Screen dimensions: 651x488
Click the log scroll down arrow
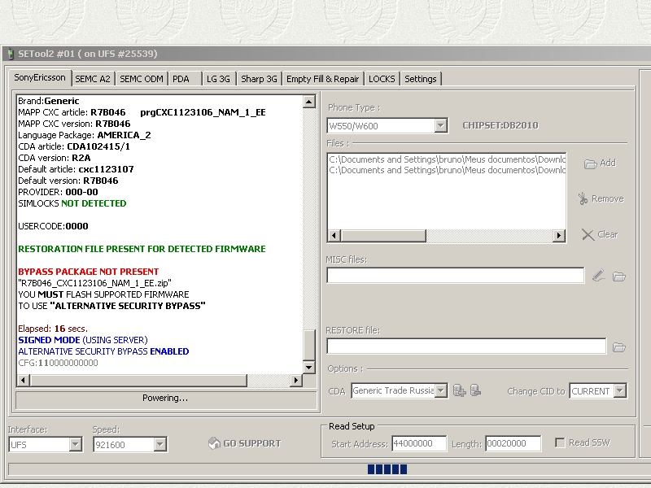pyautogui.click(x=309, y=367)
